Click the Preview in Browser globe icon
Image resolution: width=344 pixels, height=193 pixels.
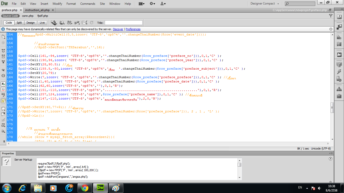[x=62, y=23]
